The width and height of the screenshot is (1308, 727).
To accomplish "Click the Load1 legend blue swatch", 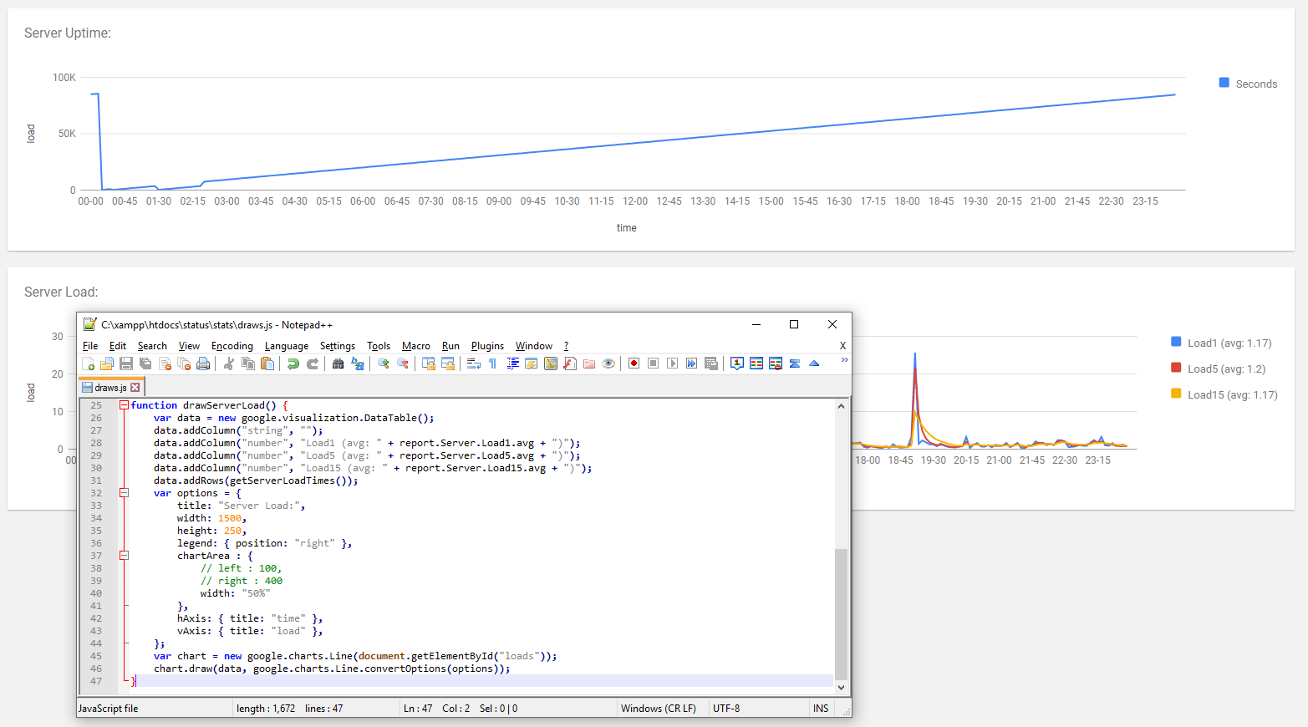I will (1176, 342).
